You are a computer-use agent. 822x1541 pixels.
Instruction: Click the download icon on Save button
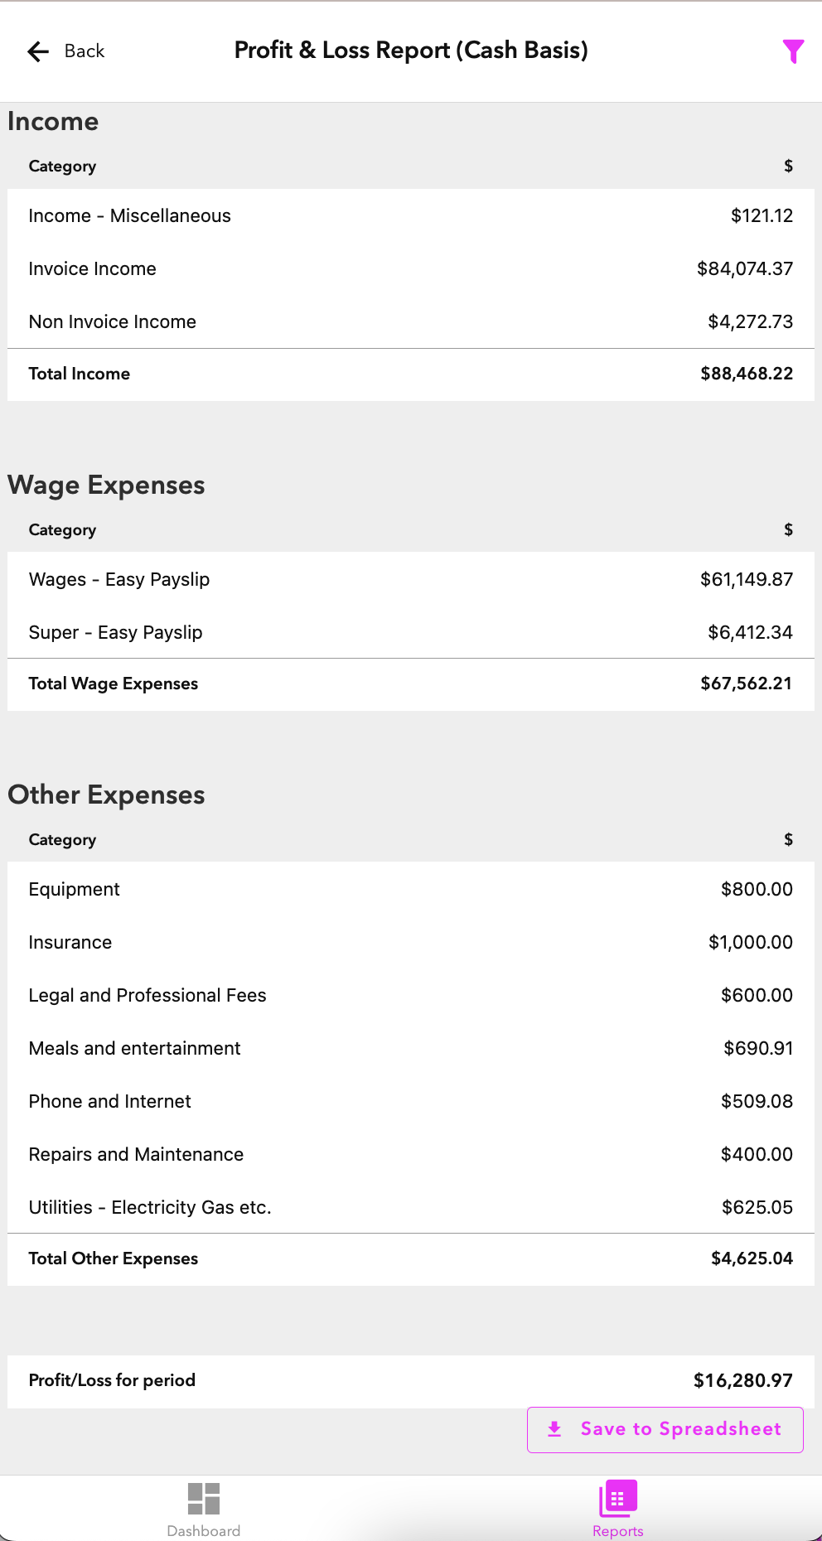point(555,1429)
